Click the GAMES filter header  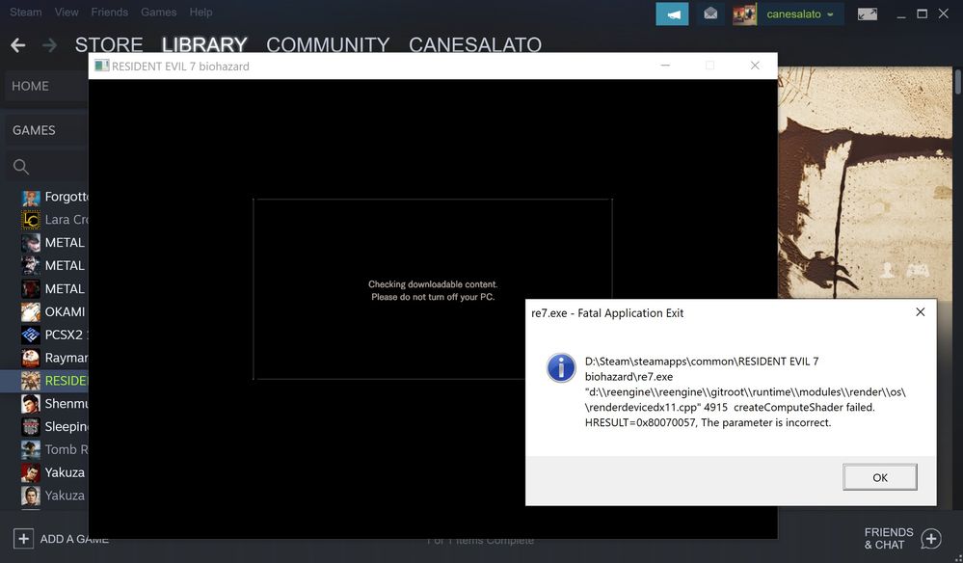[x=47, y=130]
